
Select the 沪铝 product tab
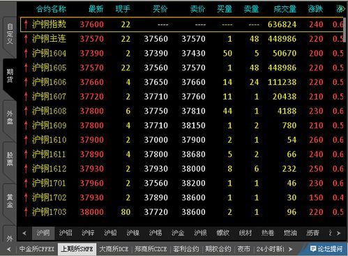[66, 233]
